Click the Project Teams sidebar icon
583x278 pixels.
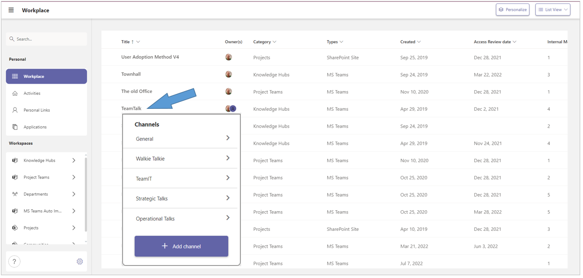pyautogui.click(x=15, y=178)
